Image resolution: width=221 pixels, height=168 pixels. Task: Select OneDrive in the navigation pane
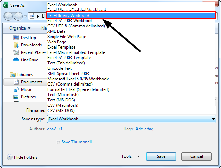pyautogui.click(x=30, y=60)
